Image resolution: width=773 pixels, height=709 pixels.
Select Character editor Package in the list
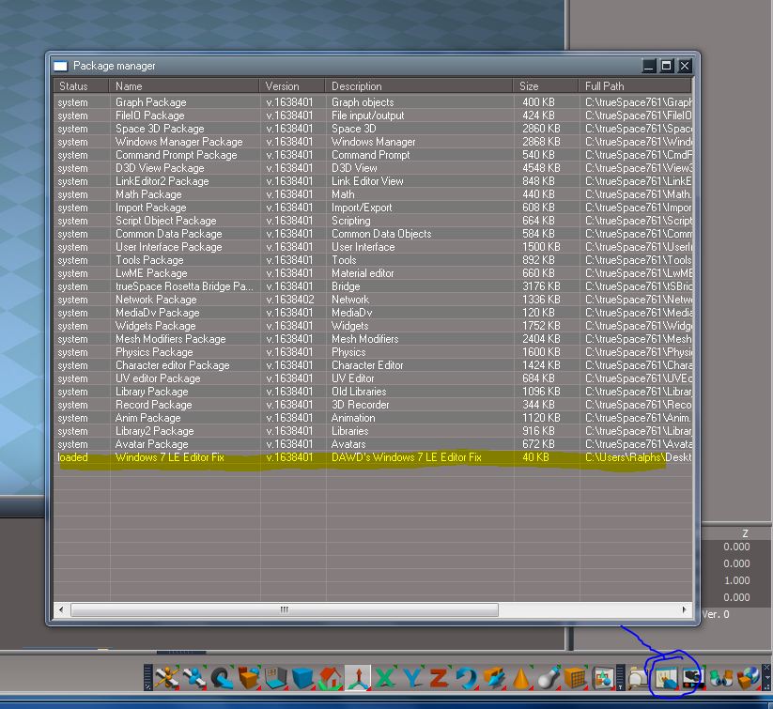pos(173,365)
